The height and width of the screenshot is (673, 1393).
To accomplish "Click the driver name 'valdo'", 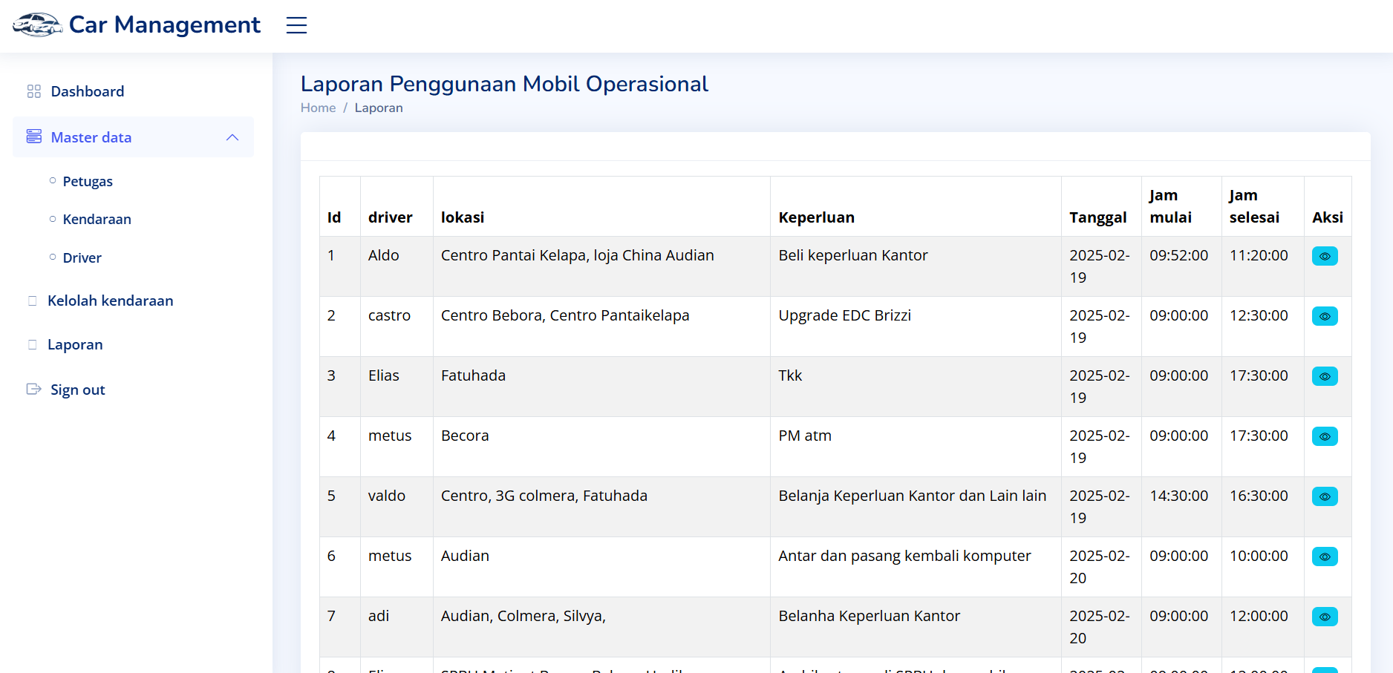I will (387, 496).
